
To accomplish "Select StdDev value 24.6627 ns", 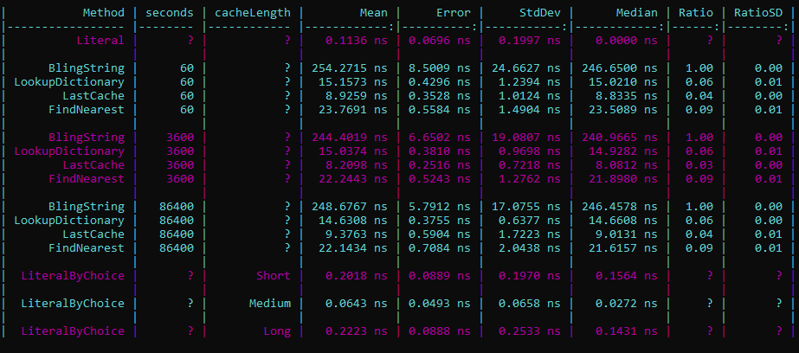I will point(525,67).
